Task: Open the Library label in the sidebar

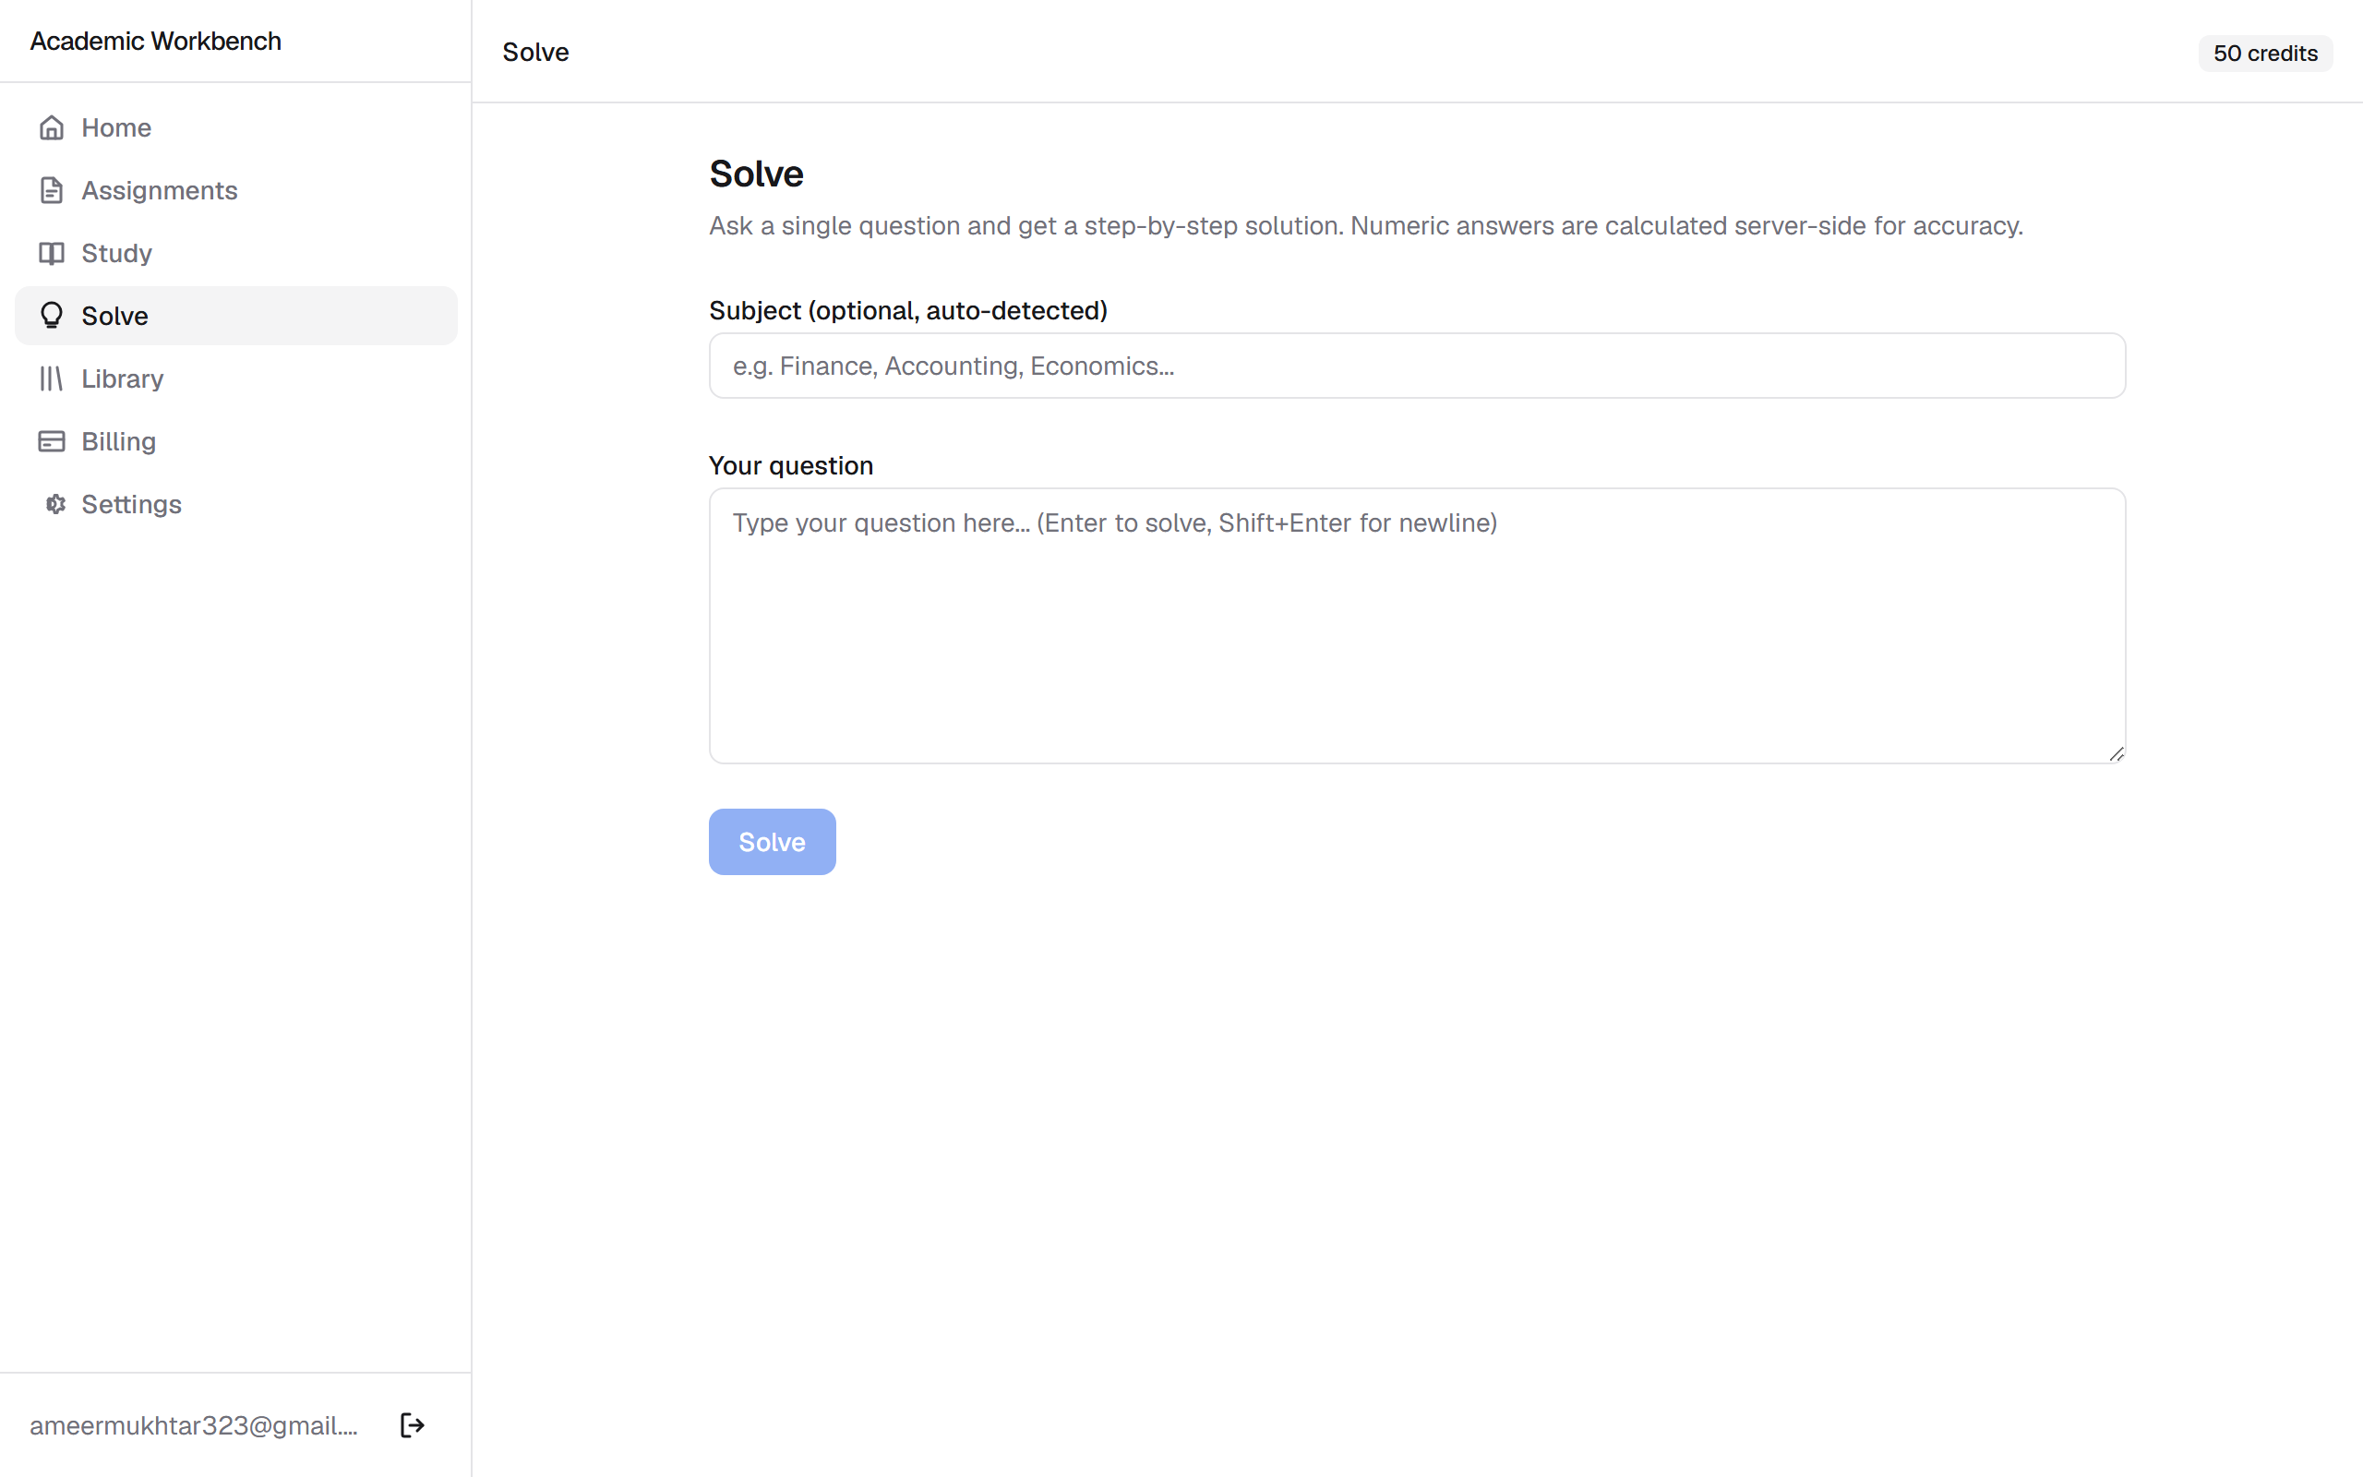Action: [122, 379]
